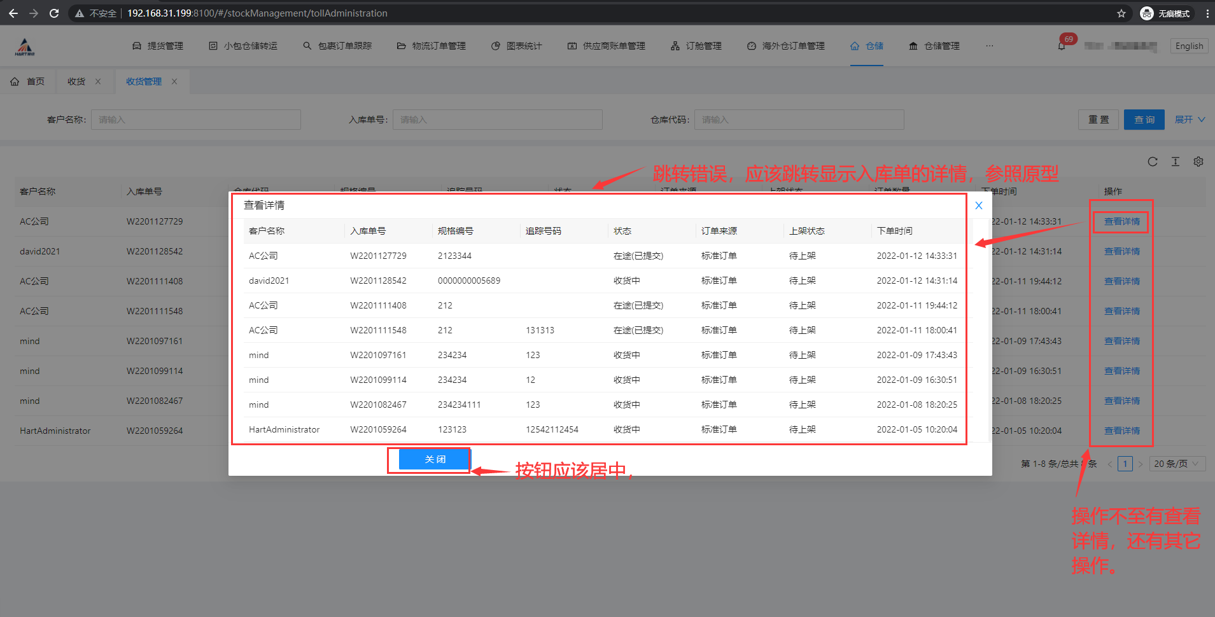Click the table refresh icon
1215x617 pixels.
[1152, 162]
